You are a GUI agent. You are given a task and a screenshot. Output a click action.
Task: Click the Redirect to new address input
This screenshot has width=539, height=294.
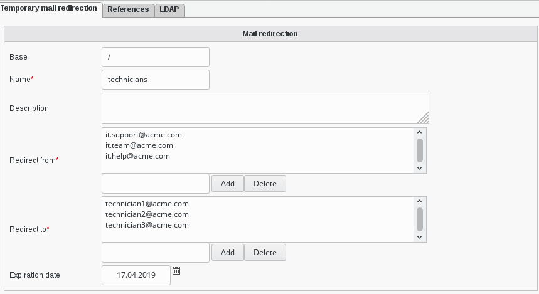pyautogui.click(x=156, y=253)
